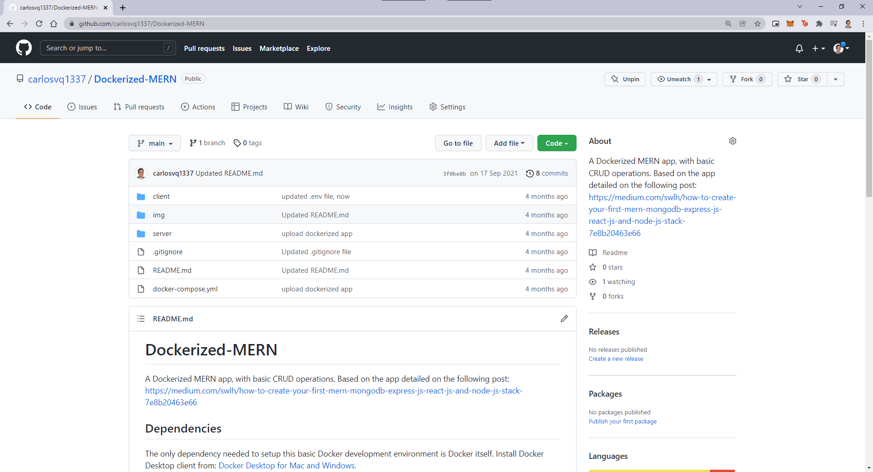View the Insights tab

[x=395, y=107]
